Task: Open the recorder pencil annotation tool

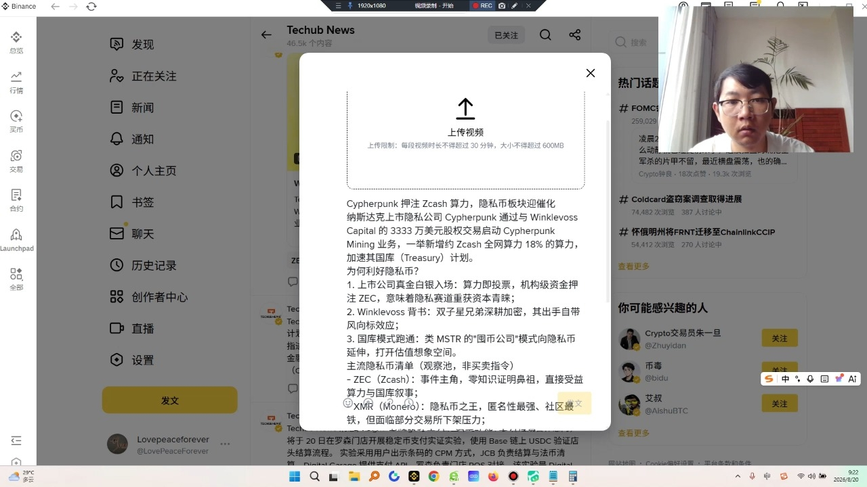Action: point(515,5)
